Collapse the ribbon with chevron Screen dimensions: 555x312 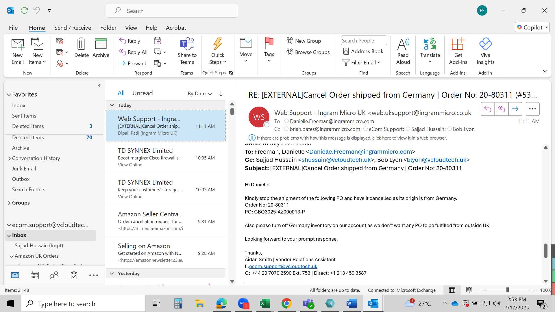(x=545, y=71)
